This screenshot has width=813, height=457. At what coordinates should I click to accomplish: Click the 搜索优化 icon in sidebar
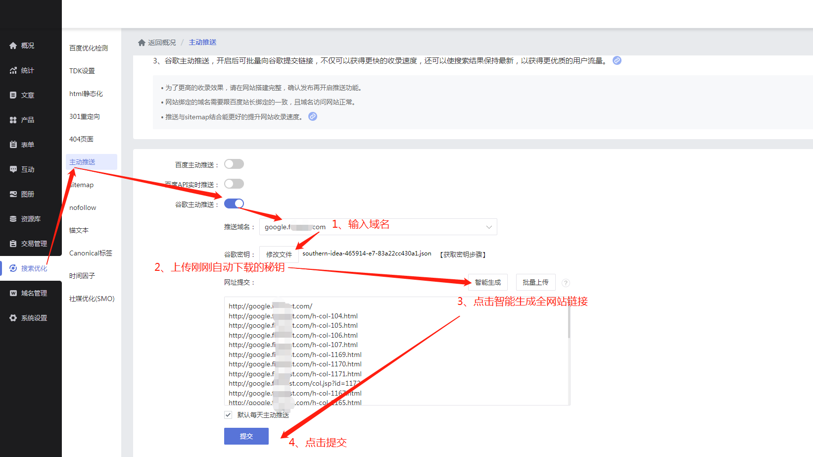click(x=13, y=268)
